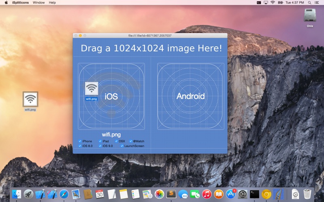
Task: Open Spotlight search
Action: [309, 2]
